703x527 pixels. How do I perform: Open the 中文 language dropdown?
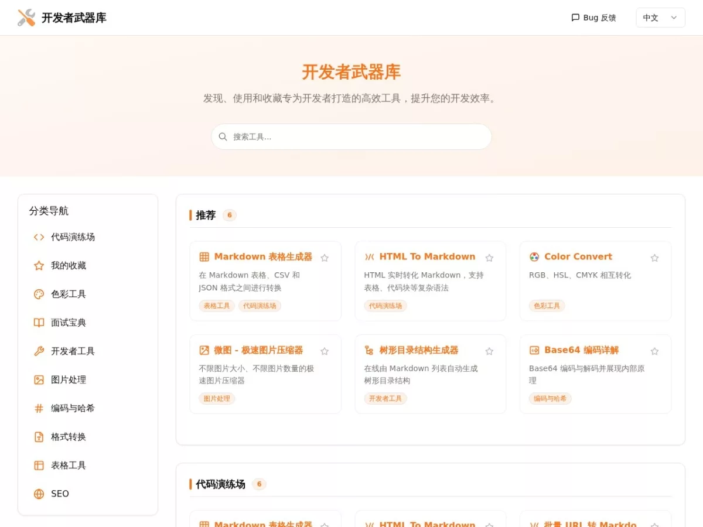660,18
